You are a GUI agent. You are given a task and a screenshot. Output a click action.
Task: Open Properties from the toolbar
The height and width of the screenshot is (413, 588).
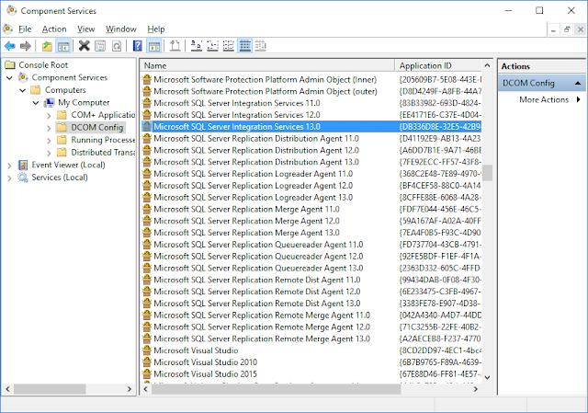[100, 46]
